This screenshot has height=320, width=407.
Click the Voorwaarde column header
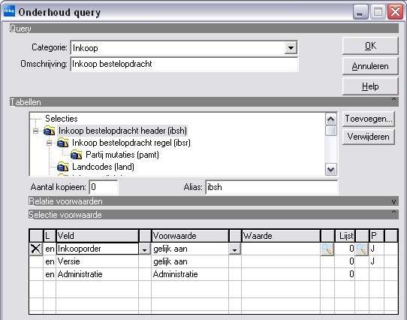pos(190,236)
